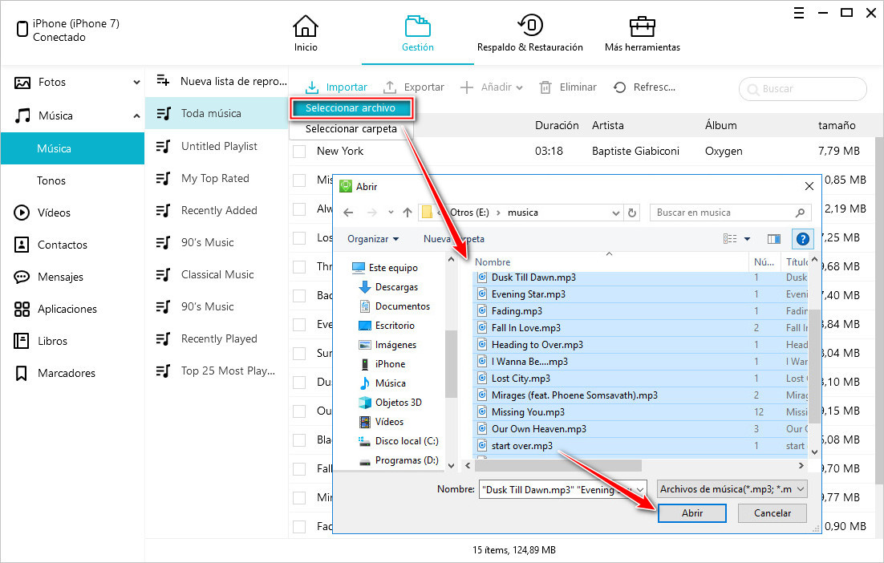Select Objetos 3D in navigation tree
Screen dimensions: 884x563
coord(391,403)
